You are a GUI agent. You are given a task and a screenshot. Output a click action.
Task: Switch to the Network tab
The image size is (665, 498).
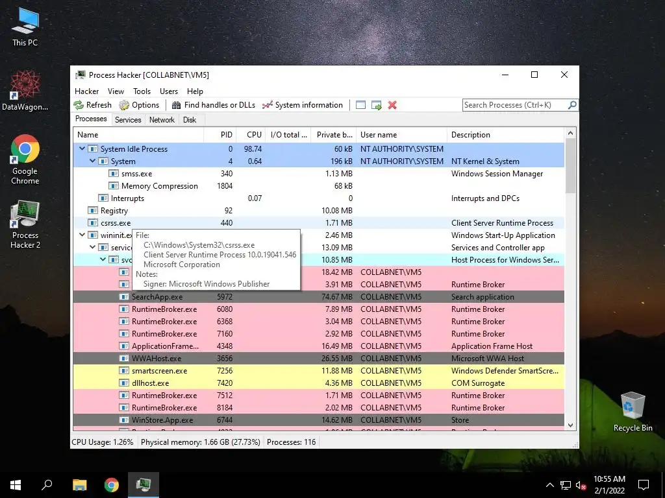pyautogui.click(x=162, y=120)
